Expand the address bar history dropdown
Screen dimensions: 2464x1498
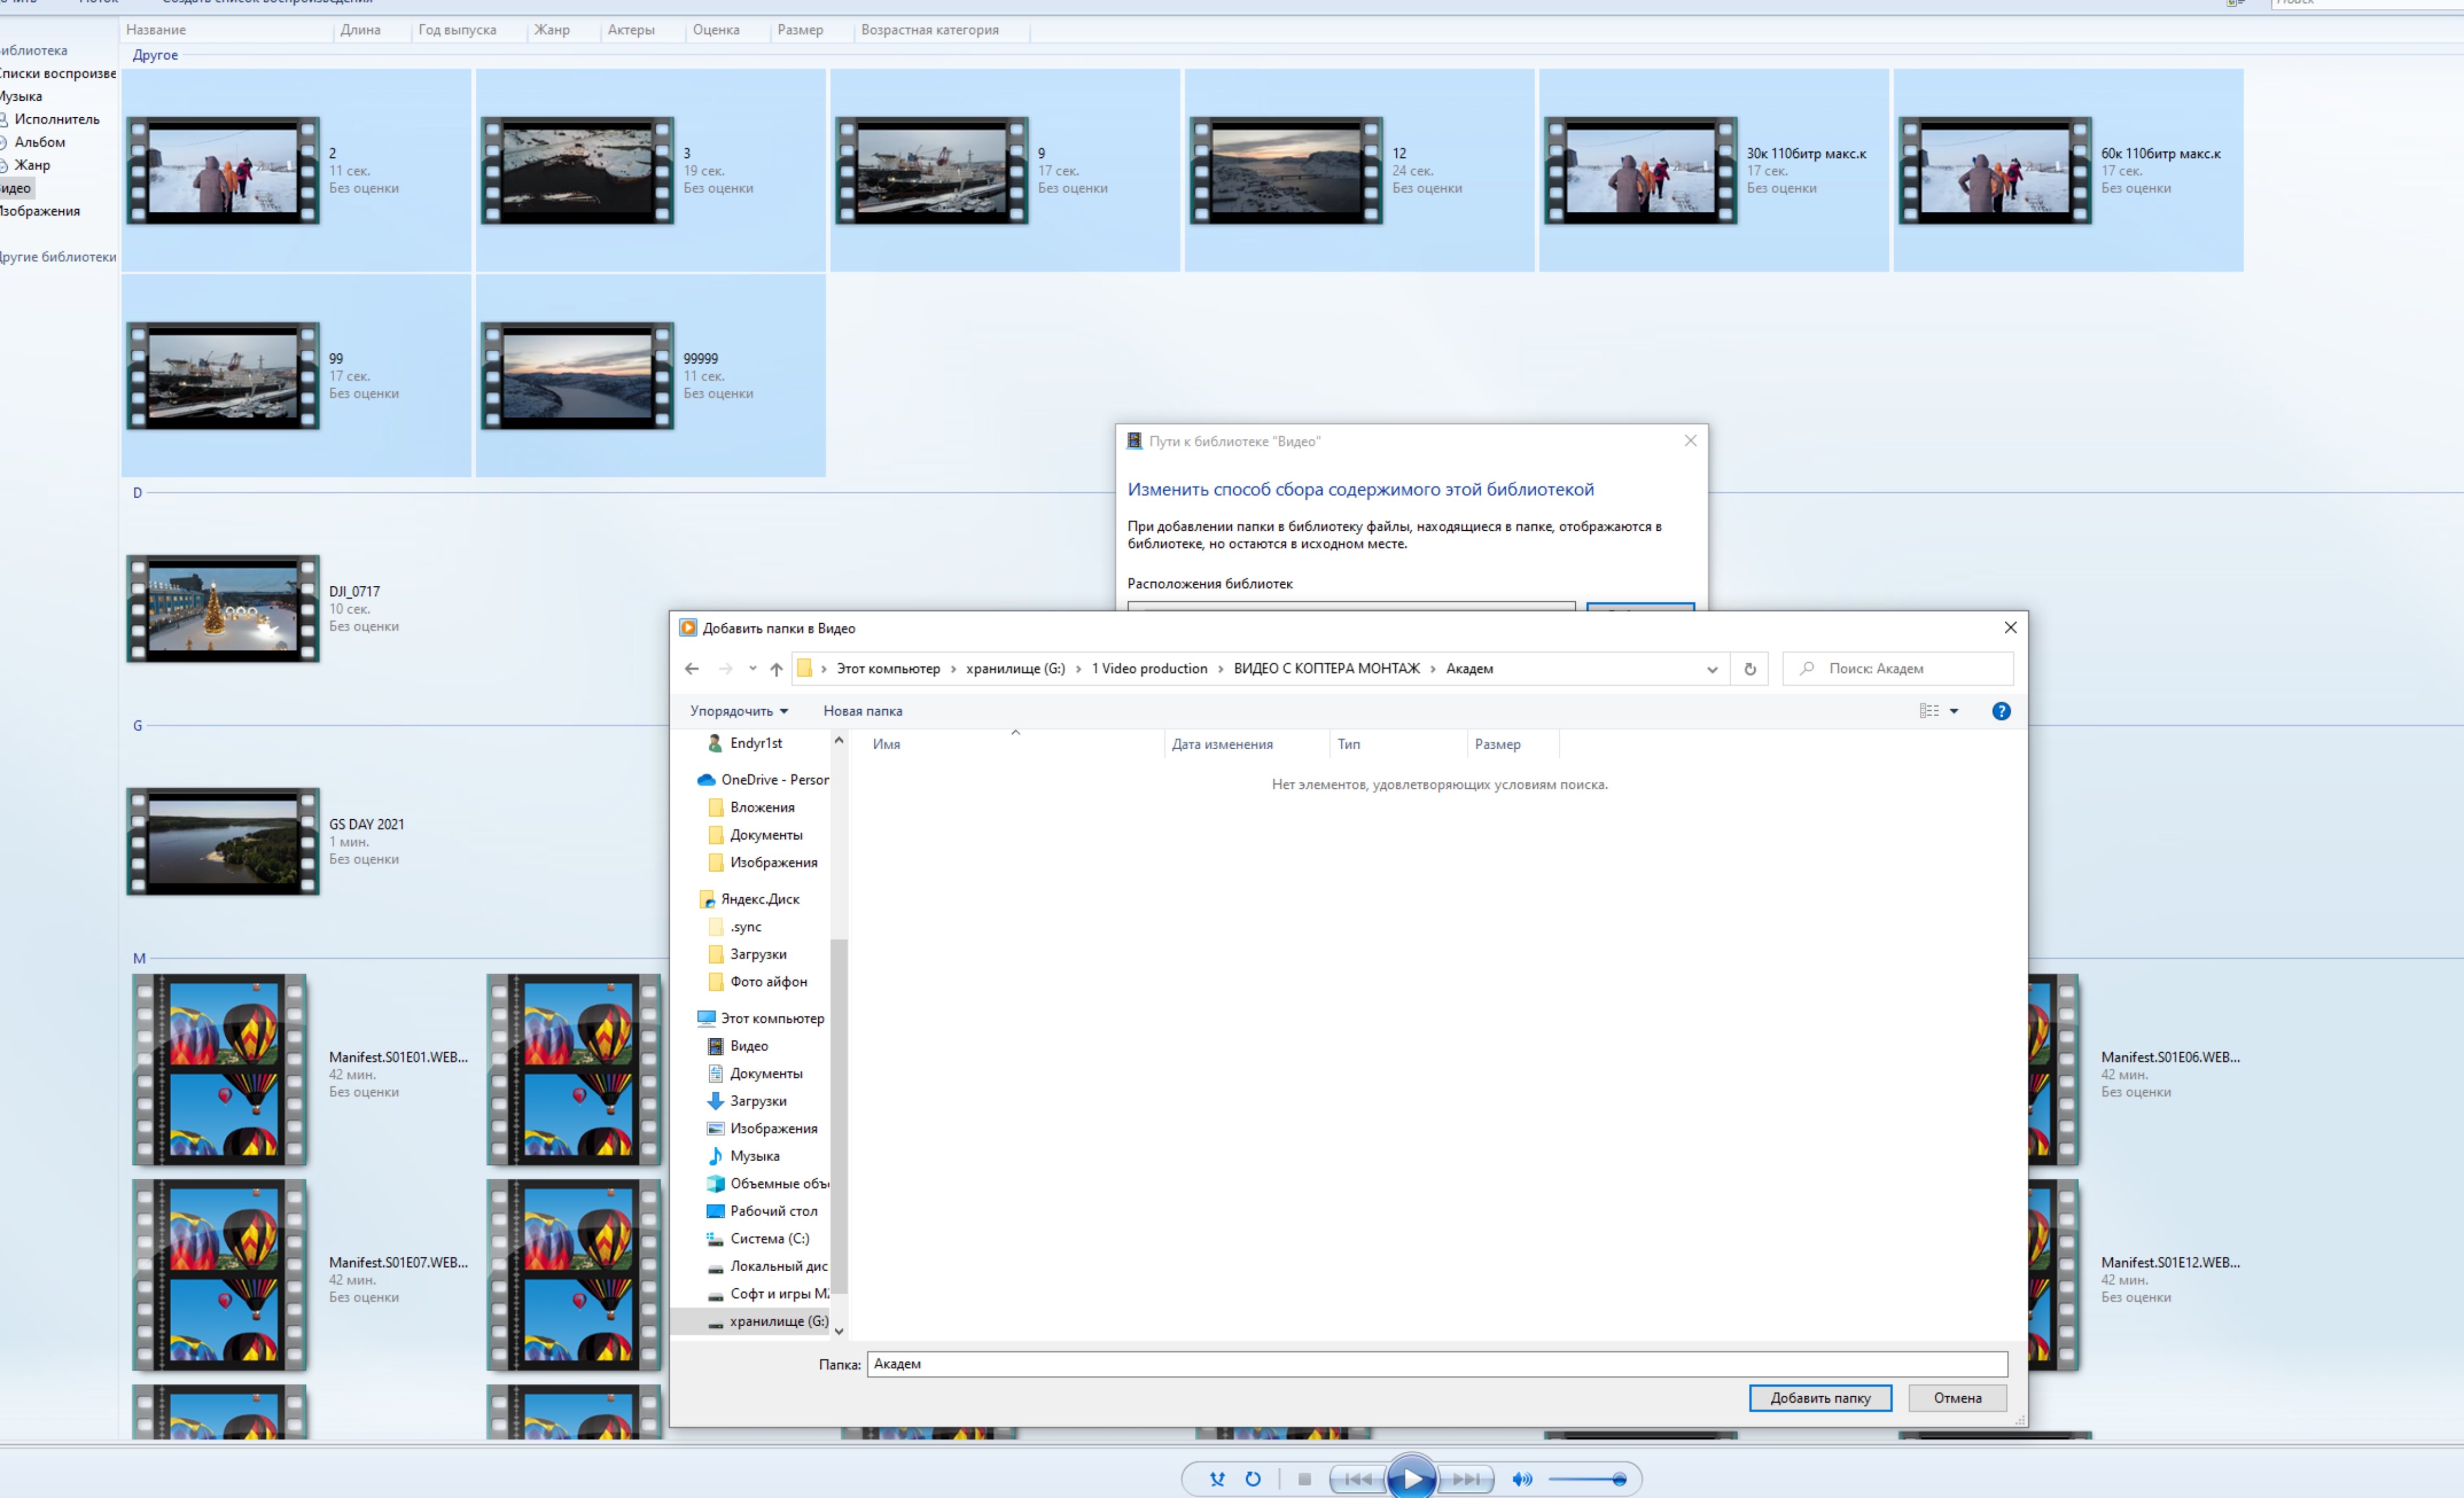[x=1712, y=669]
